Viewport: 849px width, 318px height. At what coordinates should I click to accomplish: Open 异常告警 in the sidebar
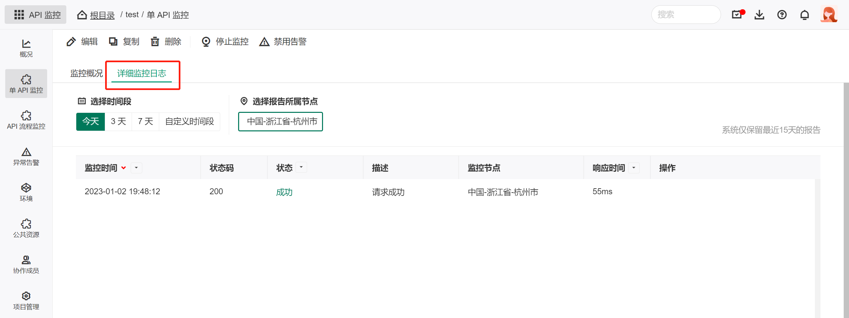[26, 157]
